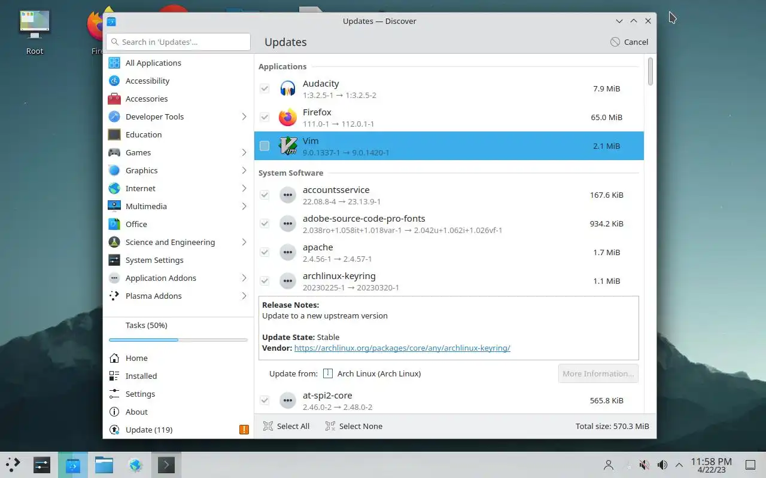Select the archlinux-keyring package row
Image resolution: width=766 pixels, height=478 pixels.
coord(449,281)
